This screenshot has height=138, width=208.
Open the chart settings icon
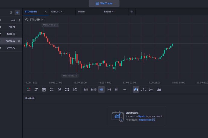pos(75,89)
